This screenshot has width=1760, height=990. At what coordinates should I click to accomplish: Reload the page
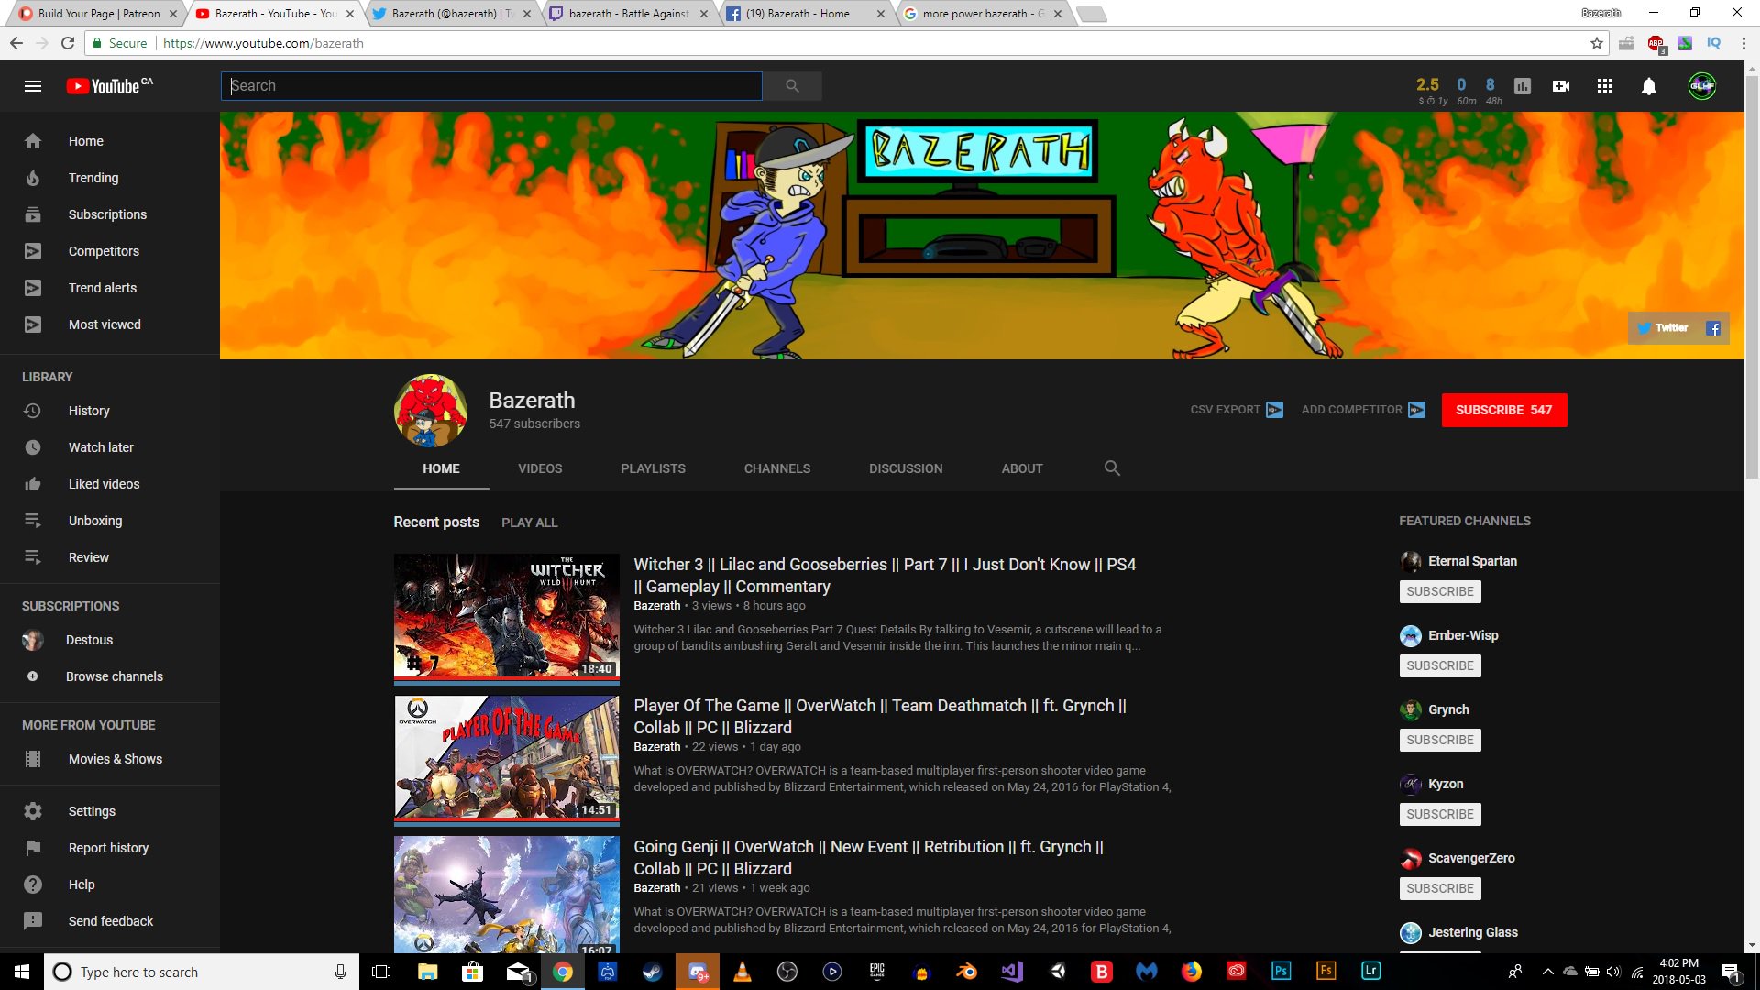tap(68, 43)
